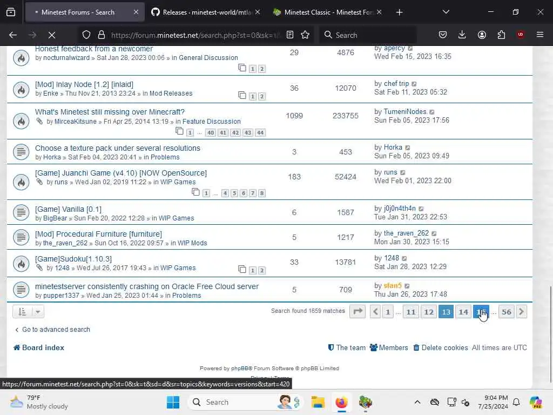This screenshot has width=553, height=415.
Task: Go to search results page 11
Action: 411,312
